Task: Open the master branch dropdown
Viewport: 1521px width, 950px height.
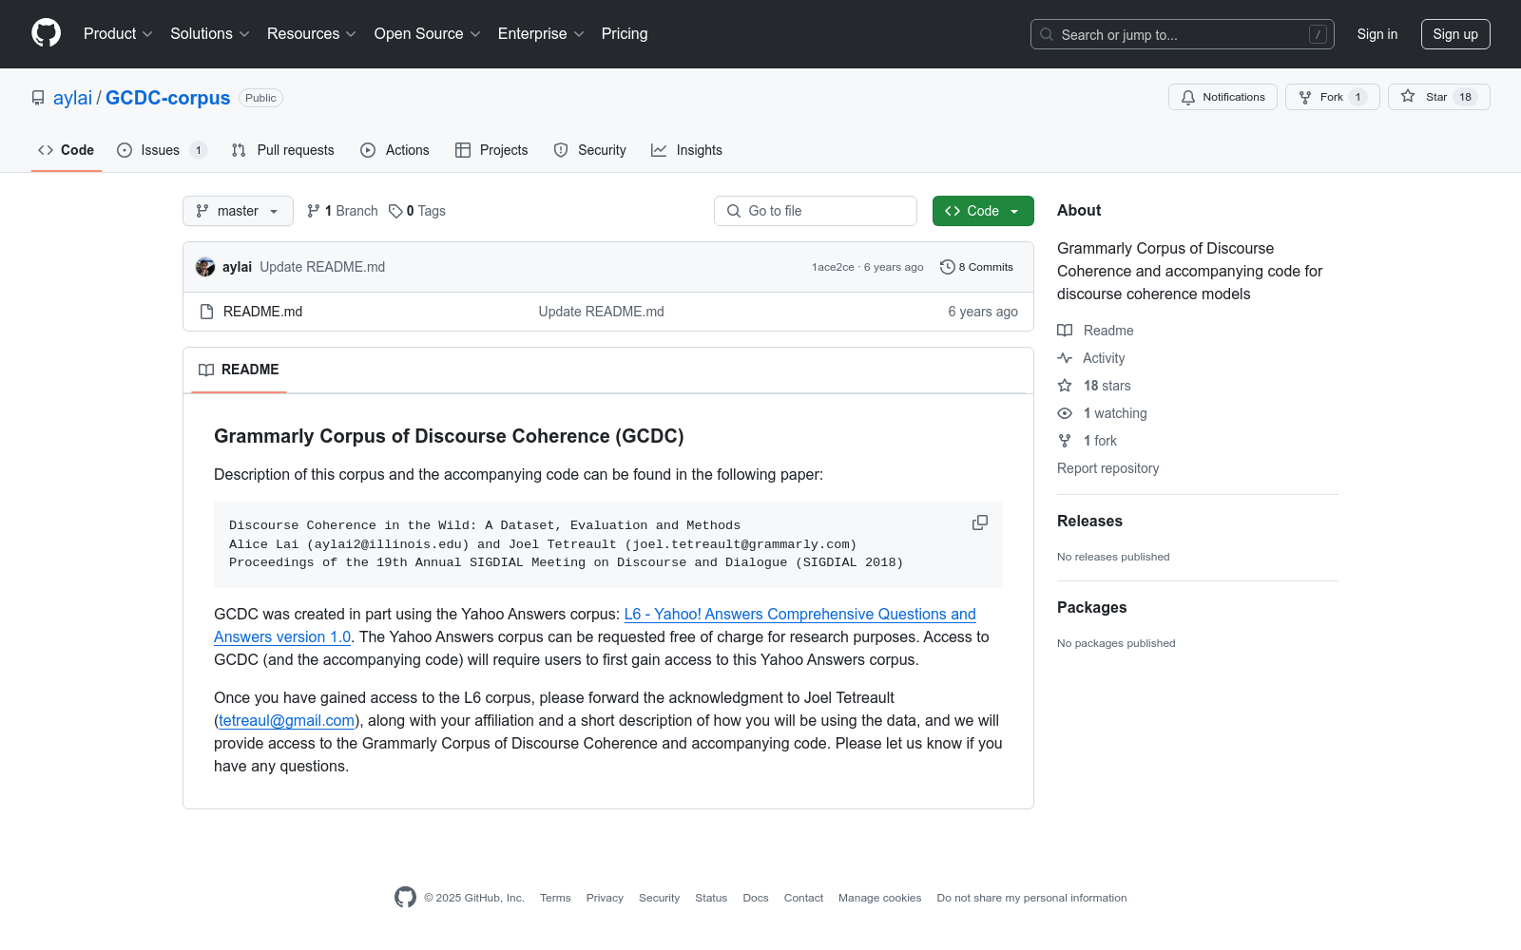Action: coord(238,211)
